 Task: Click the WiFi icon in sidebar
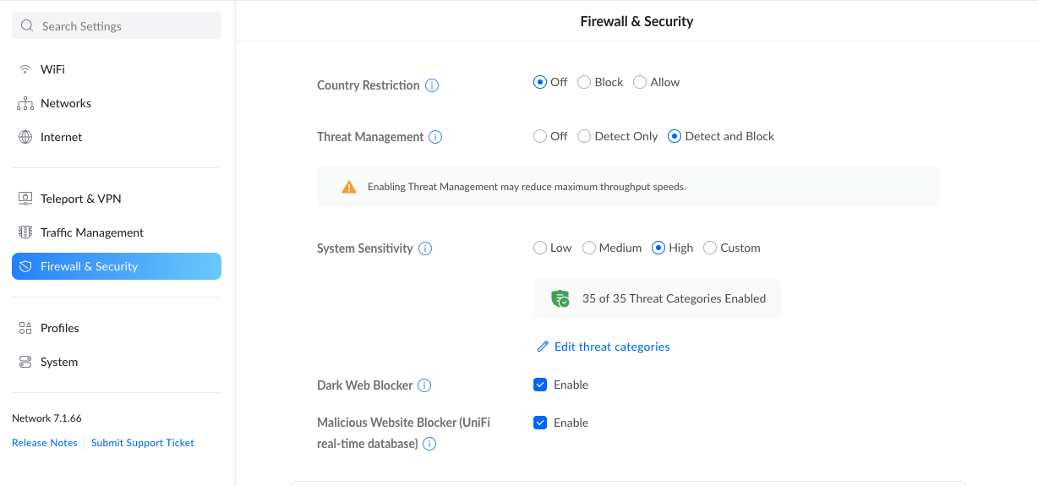coord(25,69)
